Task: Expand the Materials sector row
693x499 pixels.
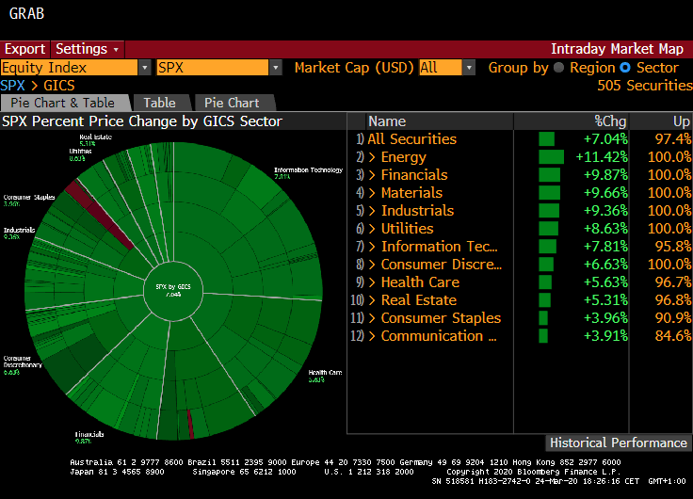Action: click(x=372, y=193)
